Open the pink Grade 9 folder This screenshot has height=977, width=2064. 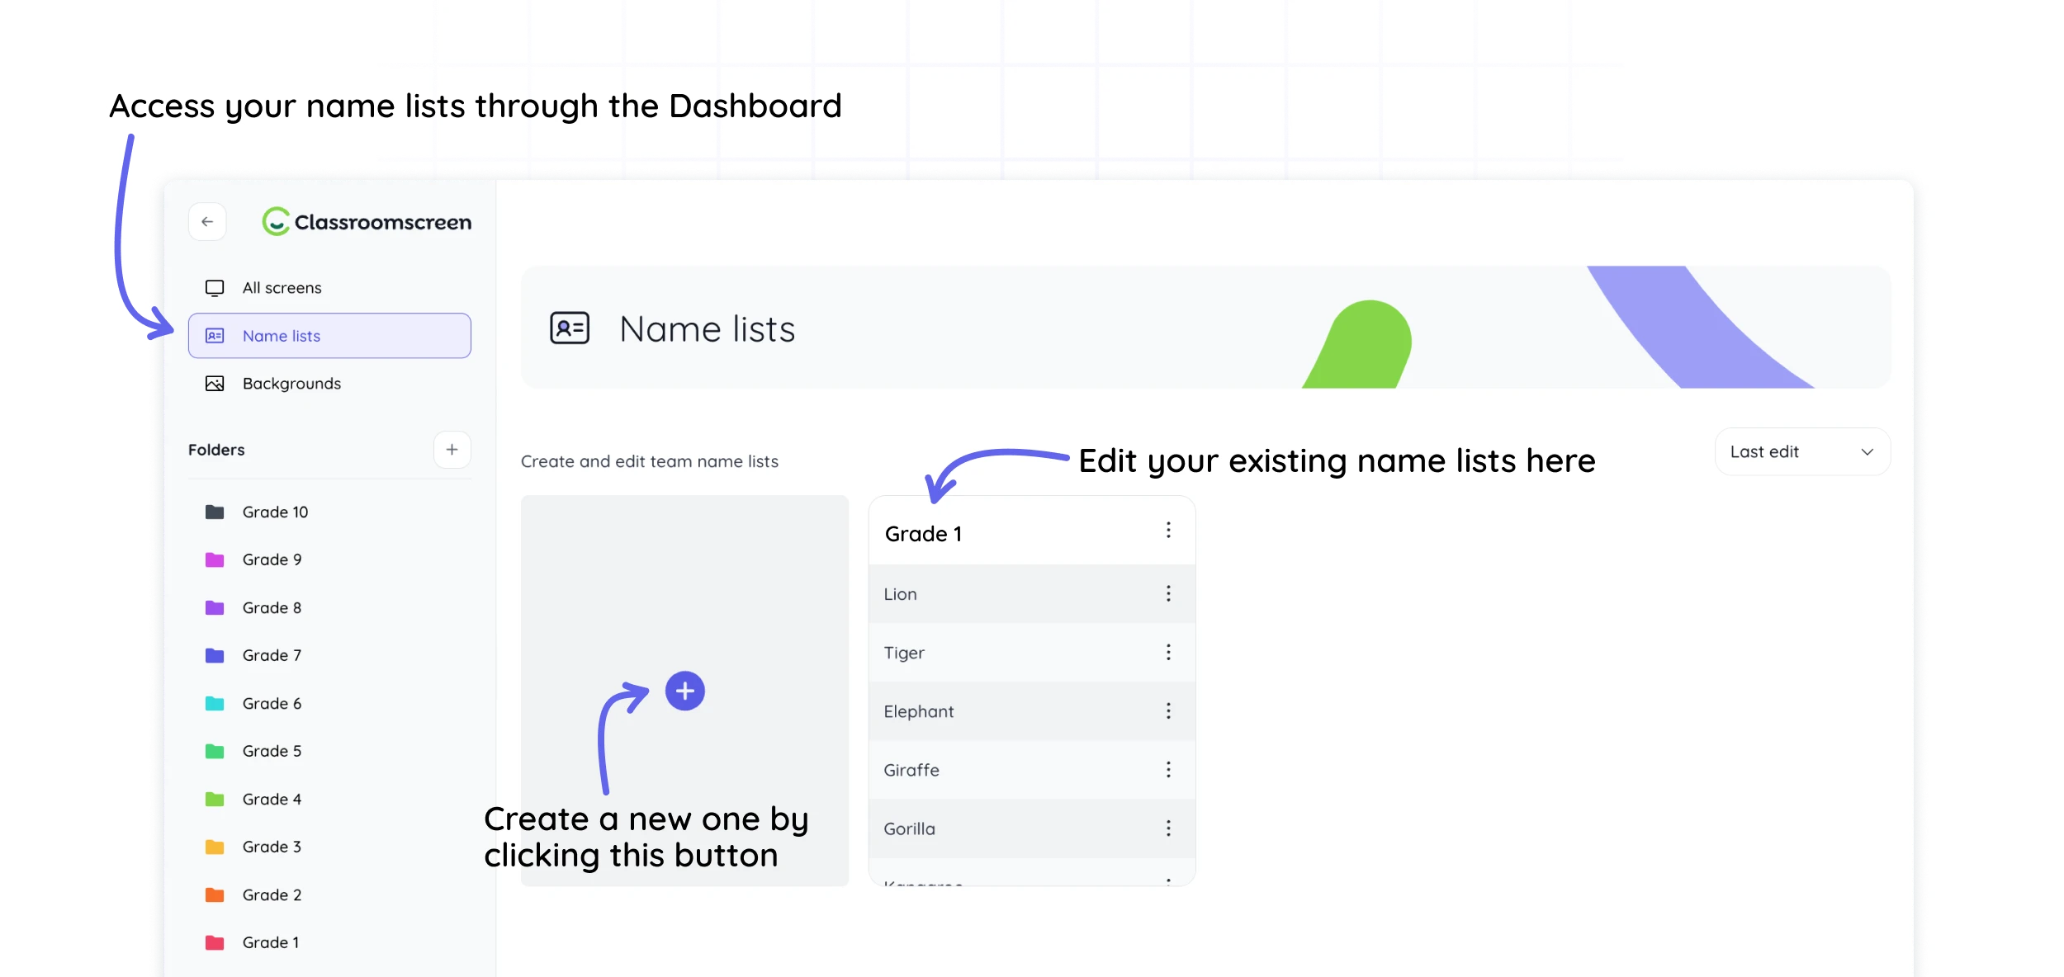point(272,560)
